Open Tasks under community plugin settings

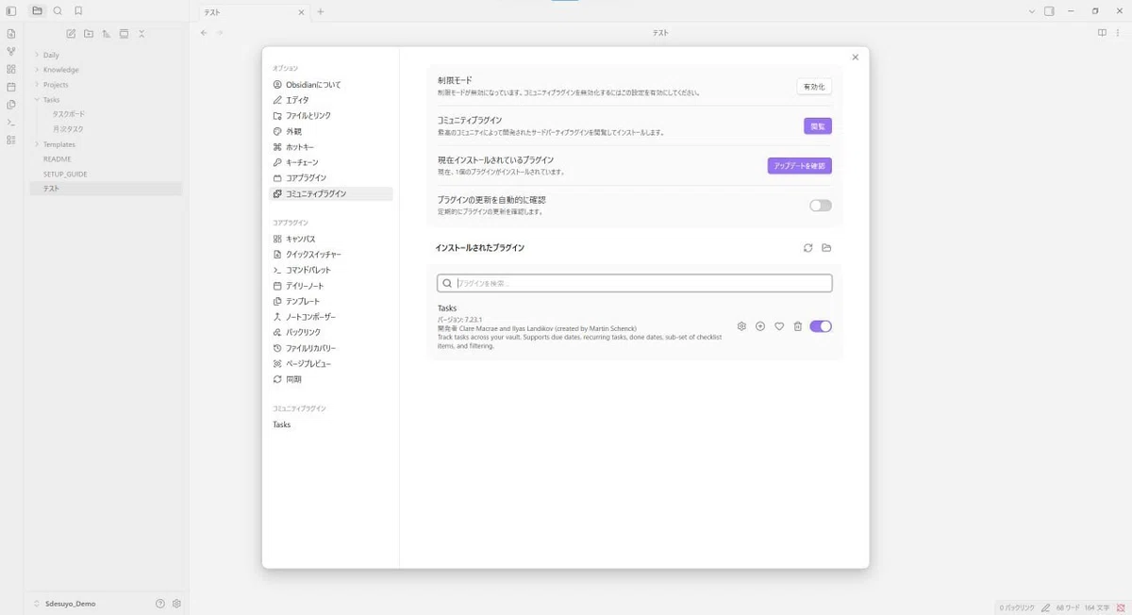pyautogui.click(x=282, y=425)
